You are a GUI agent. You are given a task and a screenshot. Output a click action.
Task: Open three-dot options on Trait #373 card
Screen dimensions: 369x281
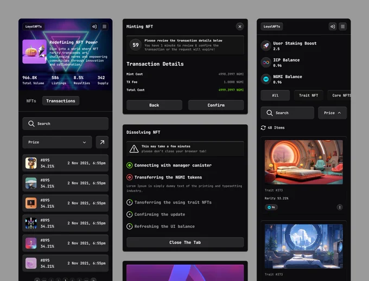(340, 207)
